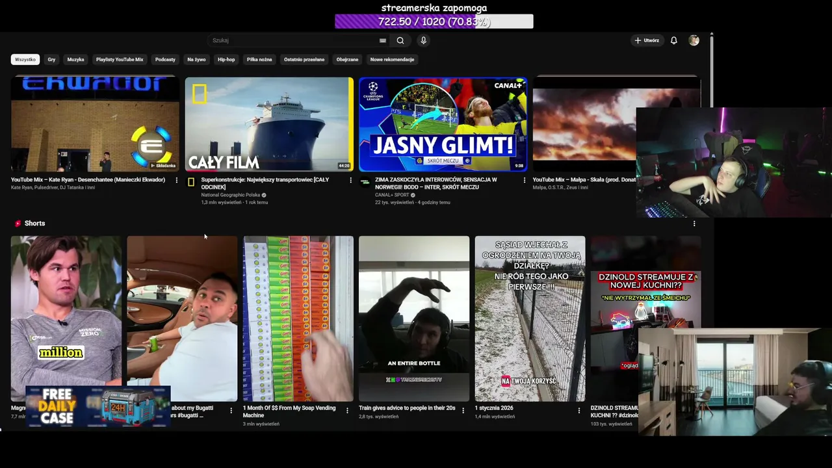Viewport: 832px width, 468px height.
Task: Open Superkonstrukcje: Największy transportowiec title
Action: pos(265,183)
